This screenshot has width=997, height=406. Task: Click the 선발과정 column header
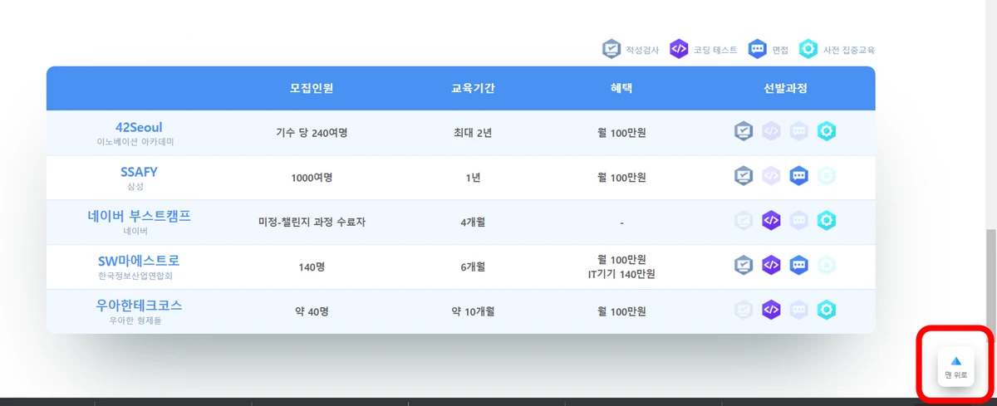pos(785,88)
